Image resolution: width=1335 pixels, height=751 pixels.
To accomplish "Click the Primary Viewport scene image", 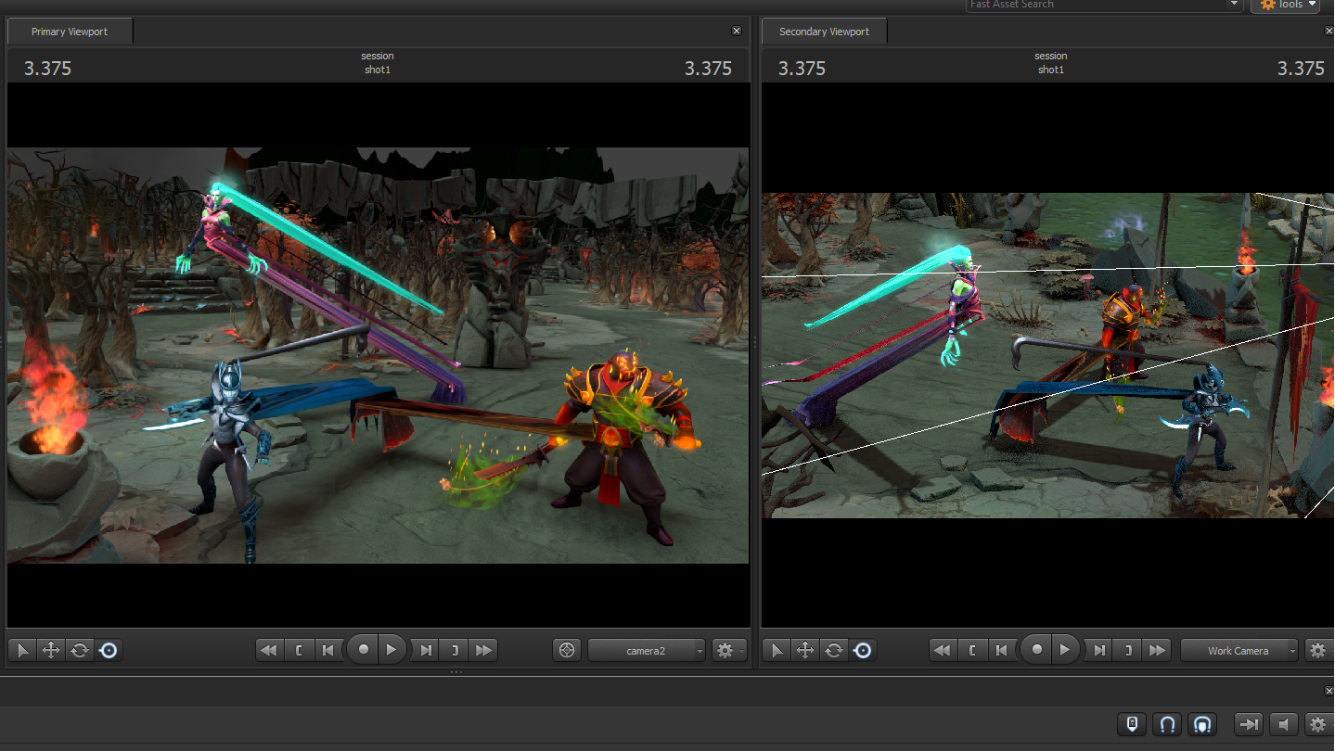I will click(378, 355).
